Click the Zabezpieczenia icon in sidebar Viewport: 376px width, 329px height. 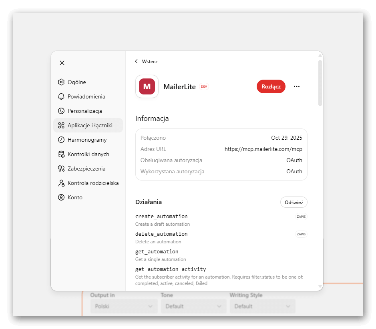point(61,169)
